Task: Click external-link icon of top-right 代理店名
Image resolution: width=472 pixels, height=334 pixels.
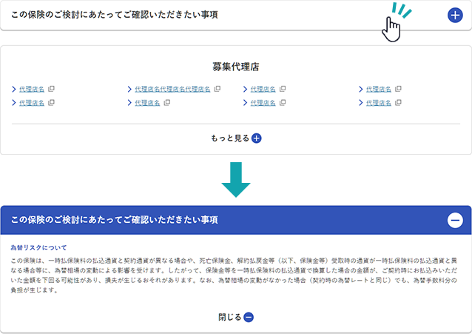Action: click(x=398, y=89)
